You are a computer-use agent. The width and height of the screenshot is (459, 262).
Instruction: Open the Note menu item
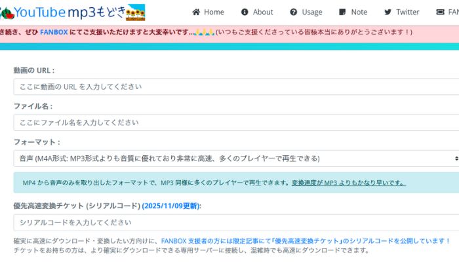tap(353, 12)
